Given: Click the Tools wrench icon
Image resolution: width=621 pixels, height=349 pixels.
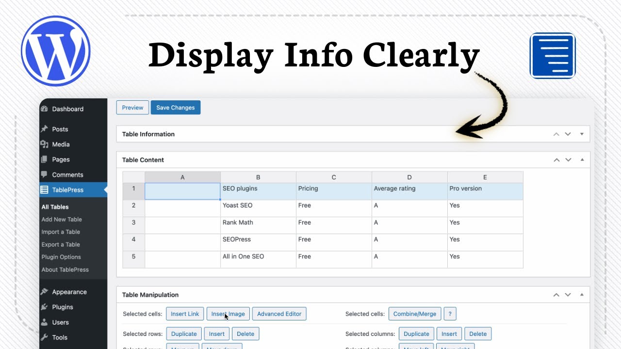Looking at the screenshot, I should click(x=44, y=337).
